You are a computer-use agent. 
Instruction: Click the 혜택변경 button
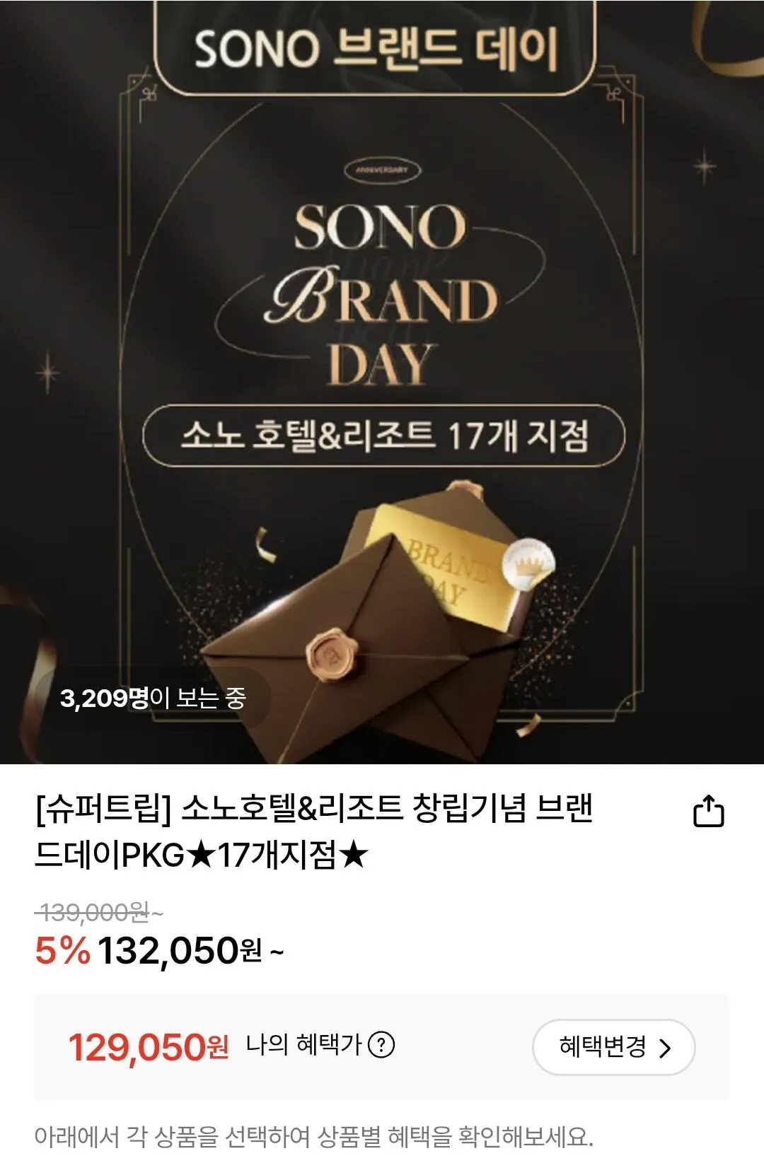(613, 1047)
